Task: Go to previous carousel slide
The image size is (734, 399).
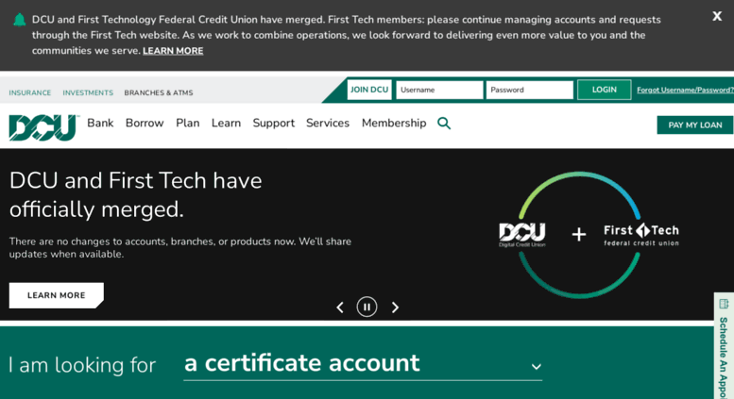Action: click(340, 307)
